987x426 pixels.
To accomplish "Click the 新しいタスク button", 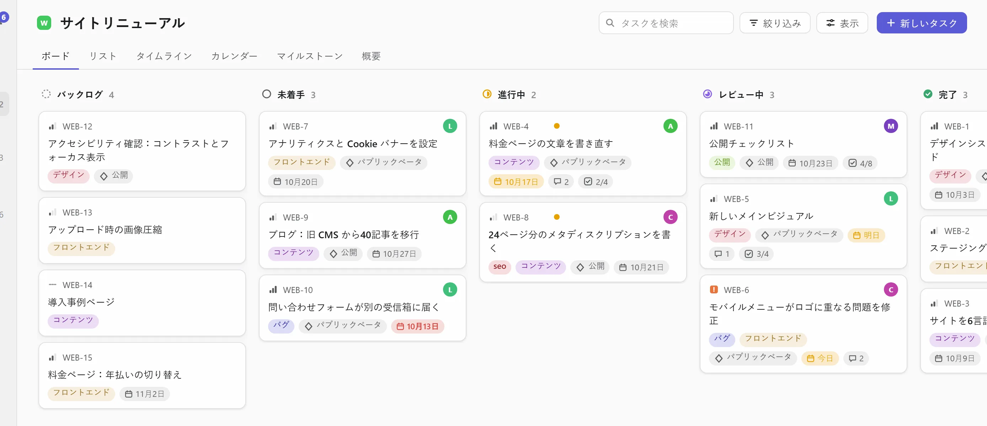I will [x=922, y=23].
